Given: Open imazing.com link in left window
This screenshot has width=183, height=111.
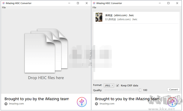Looking at the screenshot, I should pos(16,104).
